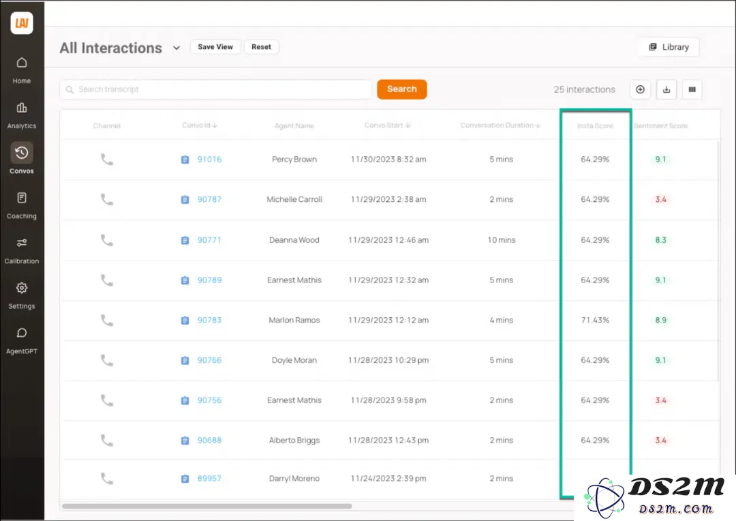Click sentiment score 8.9 badge
The width and height of the screenshot is (736, 521).
coord(661,321)
